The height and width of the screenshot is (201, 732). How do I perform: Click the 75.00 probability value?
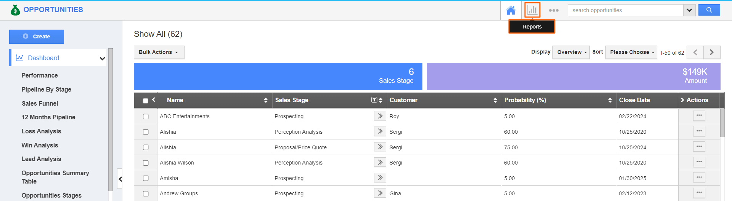click(x=511, y=147)
